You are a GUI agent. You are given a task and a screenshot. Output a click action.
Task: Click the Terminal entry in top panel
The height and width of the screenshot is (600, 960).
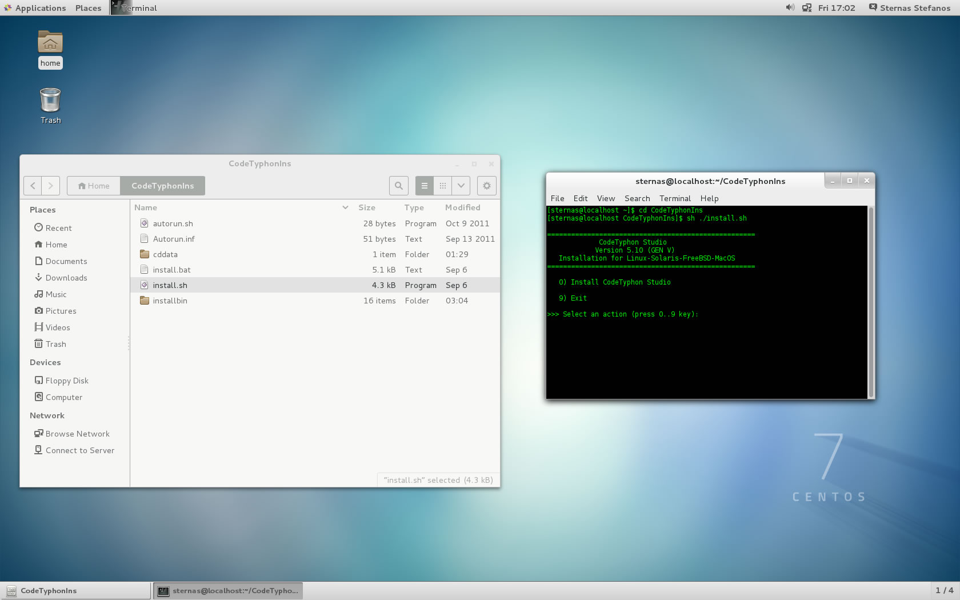(134, 8)
